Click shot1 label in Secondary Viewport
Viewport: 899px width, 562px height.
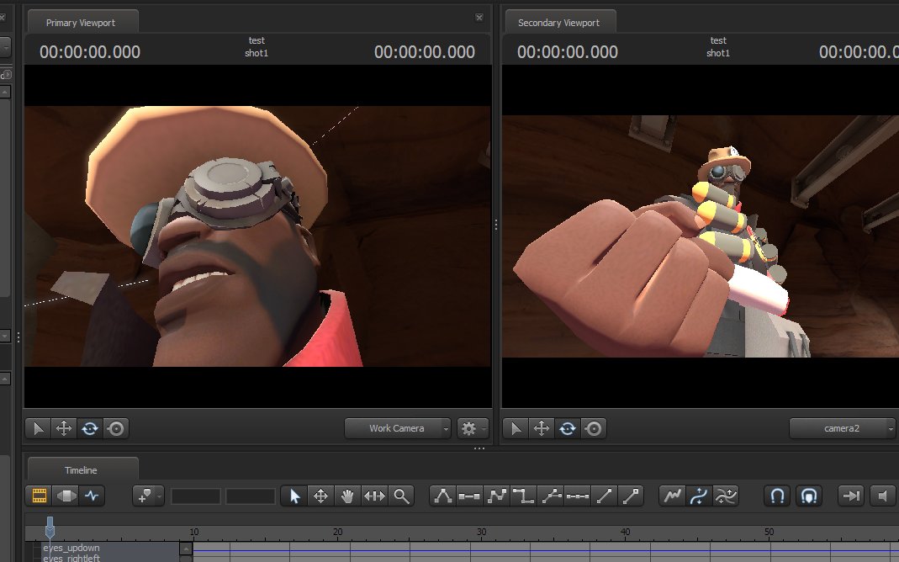tap(718, 53)
